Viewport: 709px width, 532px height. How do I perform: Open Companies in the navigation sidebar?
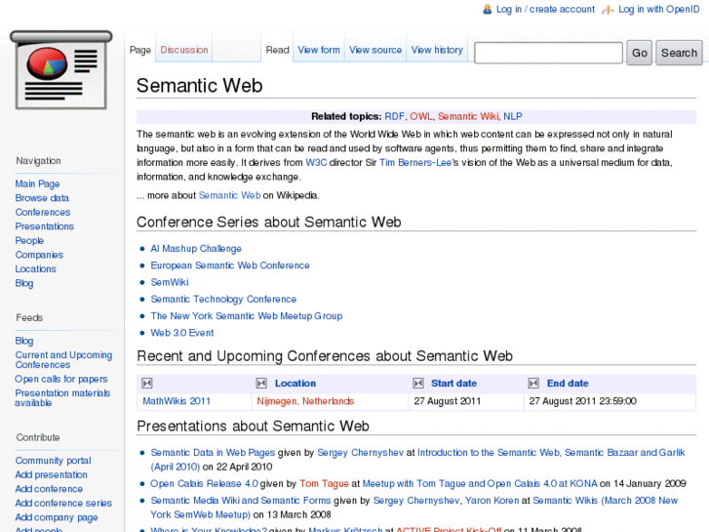tap(39, 255)
